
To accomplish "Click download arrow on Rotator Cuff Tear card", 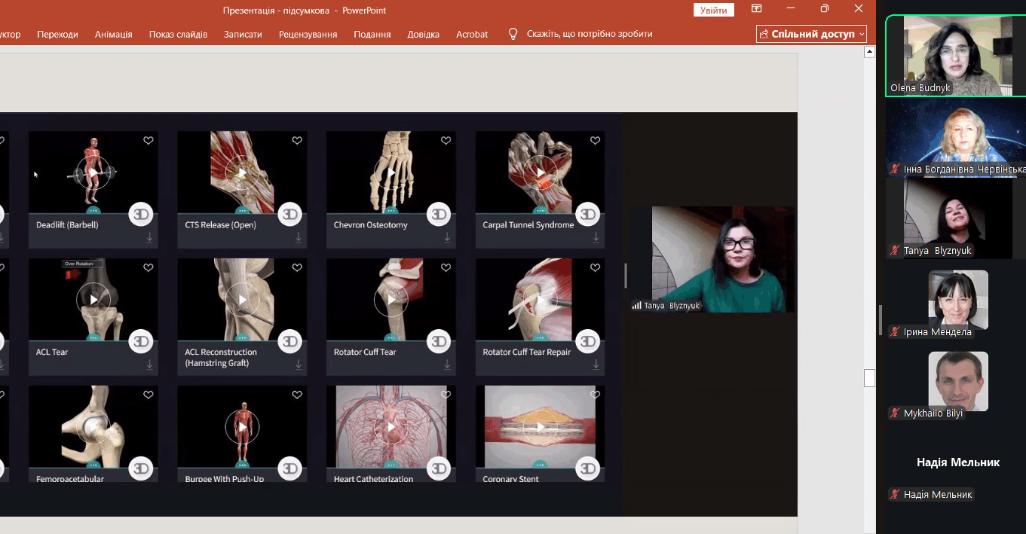I will pos(447,364).
